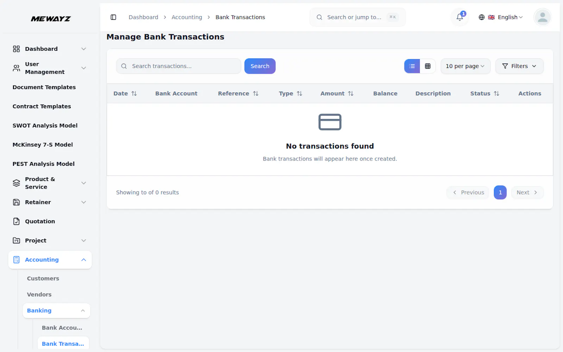Click the blue Search button
This screenshot has width=563, height=352.
point(260,66)
